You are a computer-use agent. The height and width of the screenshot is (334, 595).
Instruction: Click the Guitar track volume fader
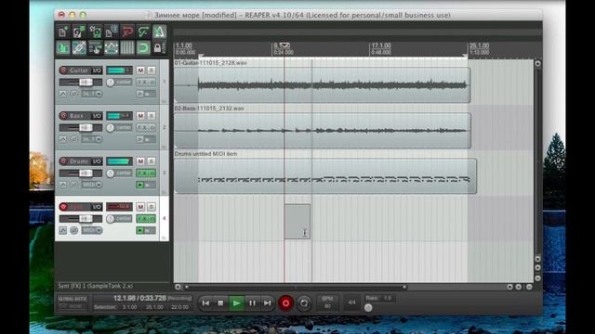(x=86, y=83)
